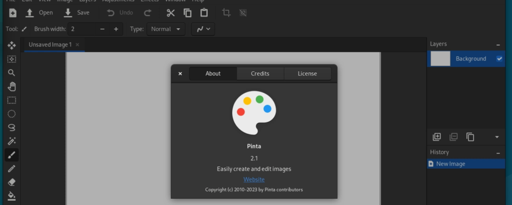Screen dimensions: 512x205
Task: Choose the Ellipse Select tool
Action: click(x=12, y=114)
